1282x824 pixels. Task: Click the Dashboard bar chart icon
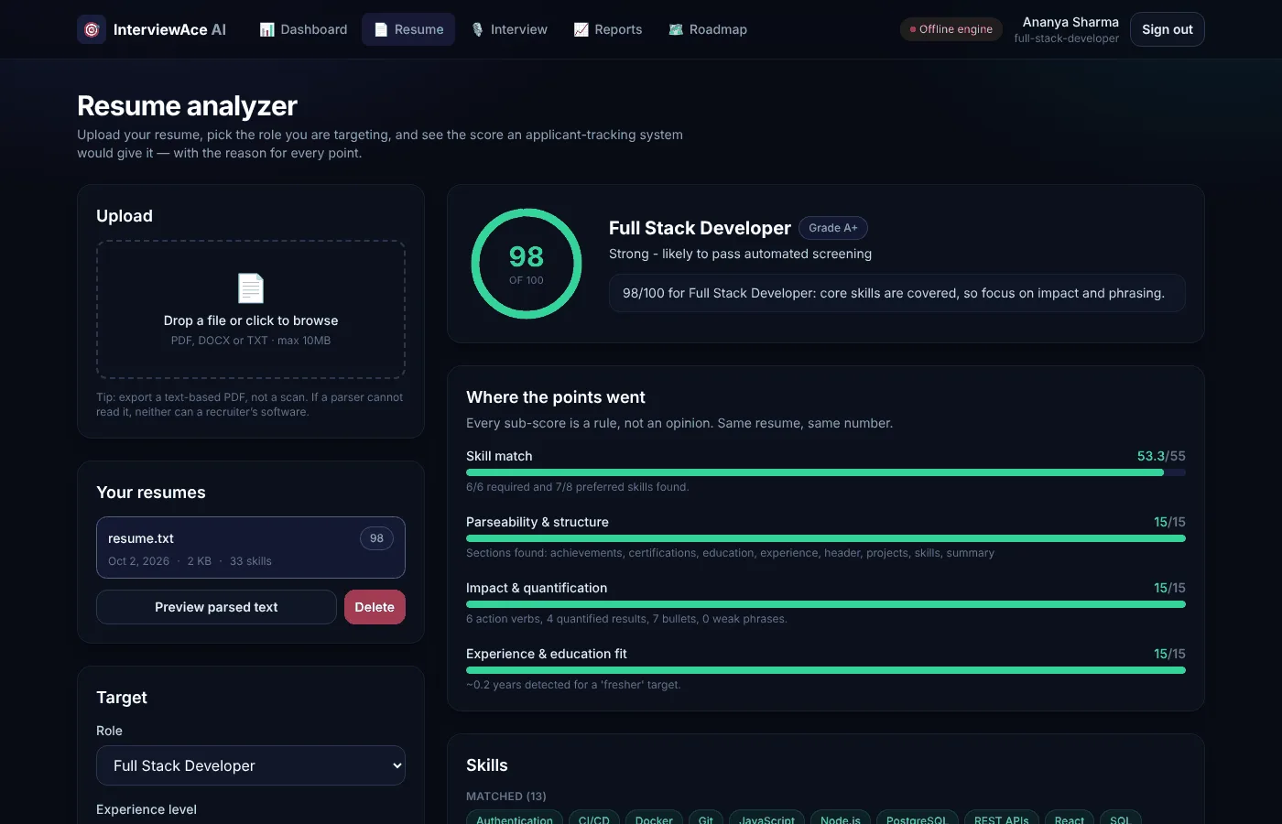pos(267,29)
